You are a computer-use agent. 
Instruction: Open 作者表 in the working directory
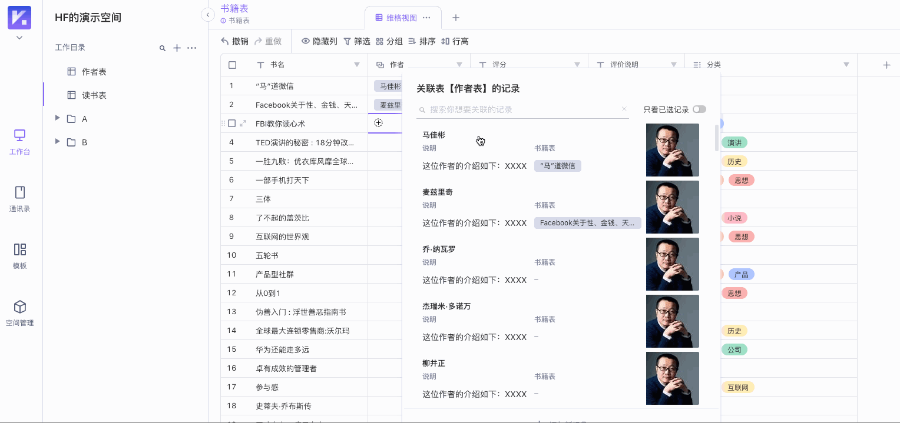[94, 72]
